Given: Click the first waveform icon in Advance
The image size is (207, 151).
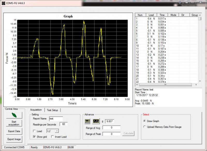Looking at the screenshot, I should click(x=87, y=121).
